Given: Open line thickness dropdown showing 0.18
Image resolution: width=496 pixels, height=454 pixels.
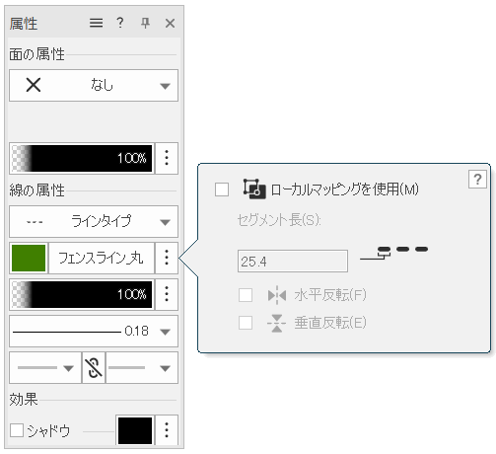Looking at the screenshot, I should tap(94, 331).
